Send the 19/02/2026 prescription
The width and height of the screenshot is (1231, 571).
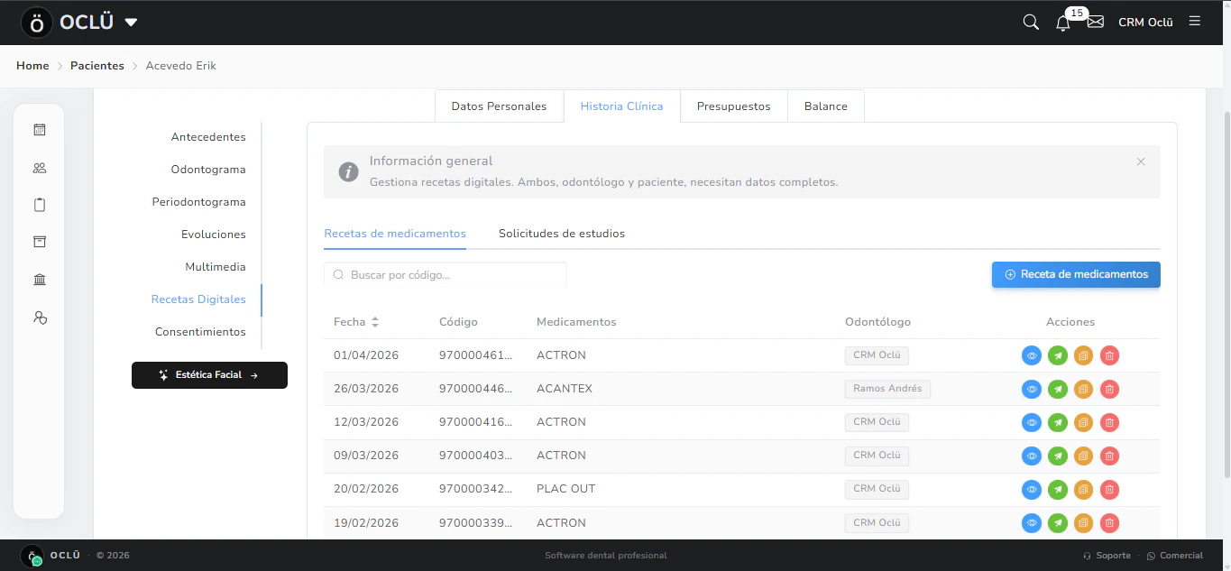pos(1058,522)
